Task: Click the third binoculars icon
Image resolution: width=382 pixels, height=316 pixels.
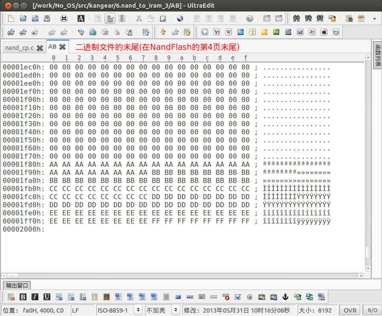Action: 320,18
